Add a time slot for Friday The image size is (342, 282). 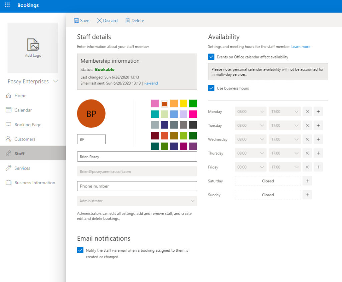tap(318, 167)
